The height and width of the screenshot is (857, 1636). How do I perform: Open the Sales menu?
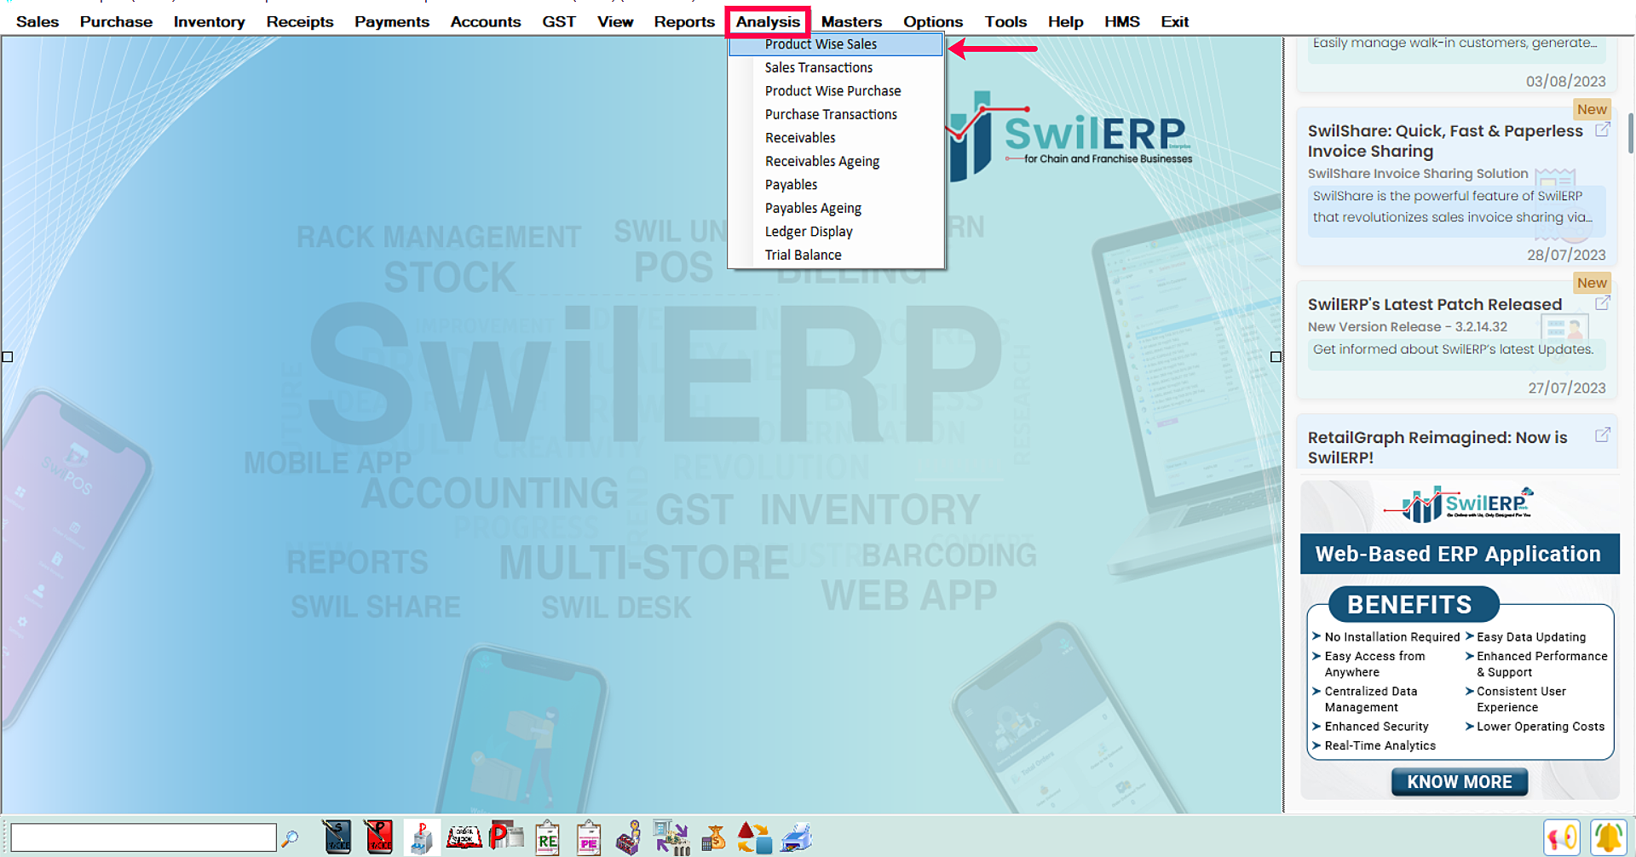click(37, 21)
